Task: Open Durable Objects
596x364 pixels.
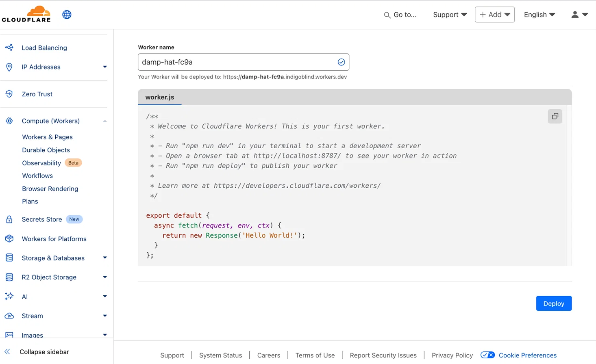Action: (46, 150)
